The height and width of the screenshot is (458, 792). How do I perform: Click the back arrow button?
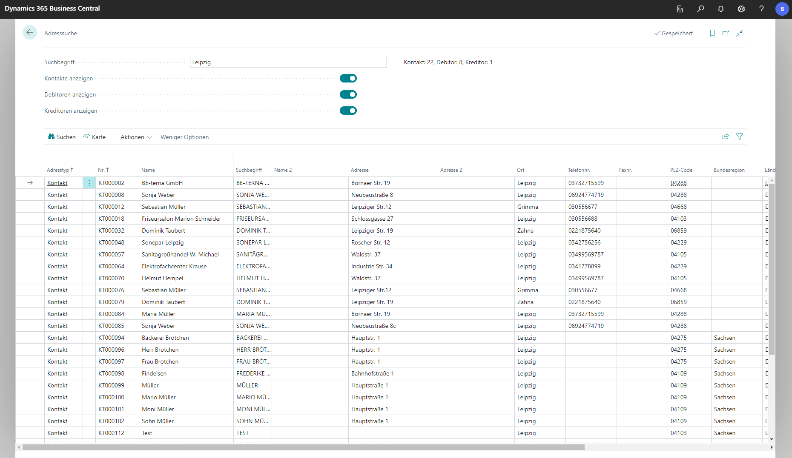30,33
